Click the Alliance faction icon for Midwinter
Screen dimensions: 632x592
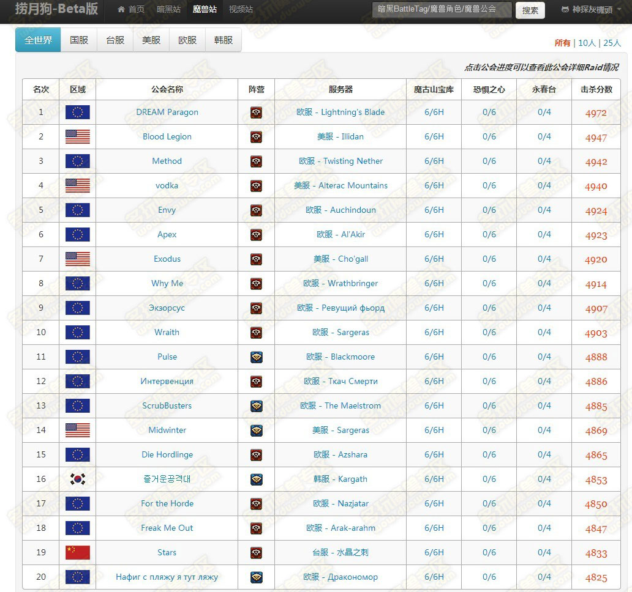pos(257,431)
